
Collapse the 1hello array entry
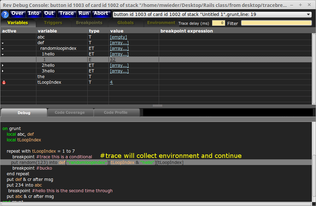click(x=2, y=54)
